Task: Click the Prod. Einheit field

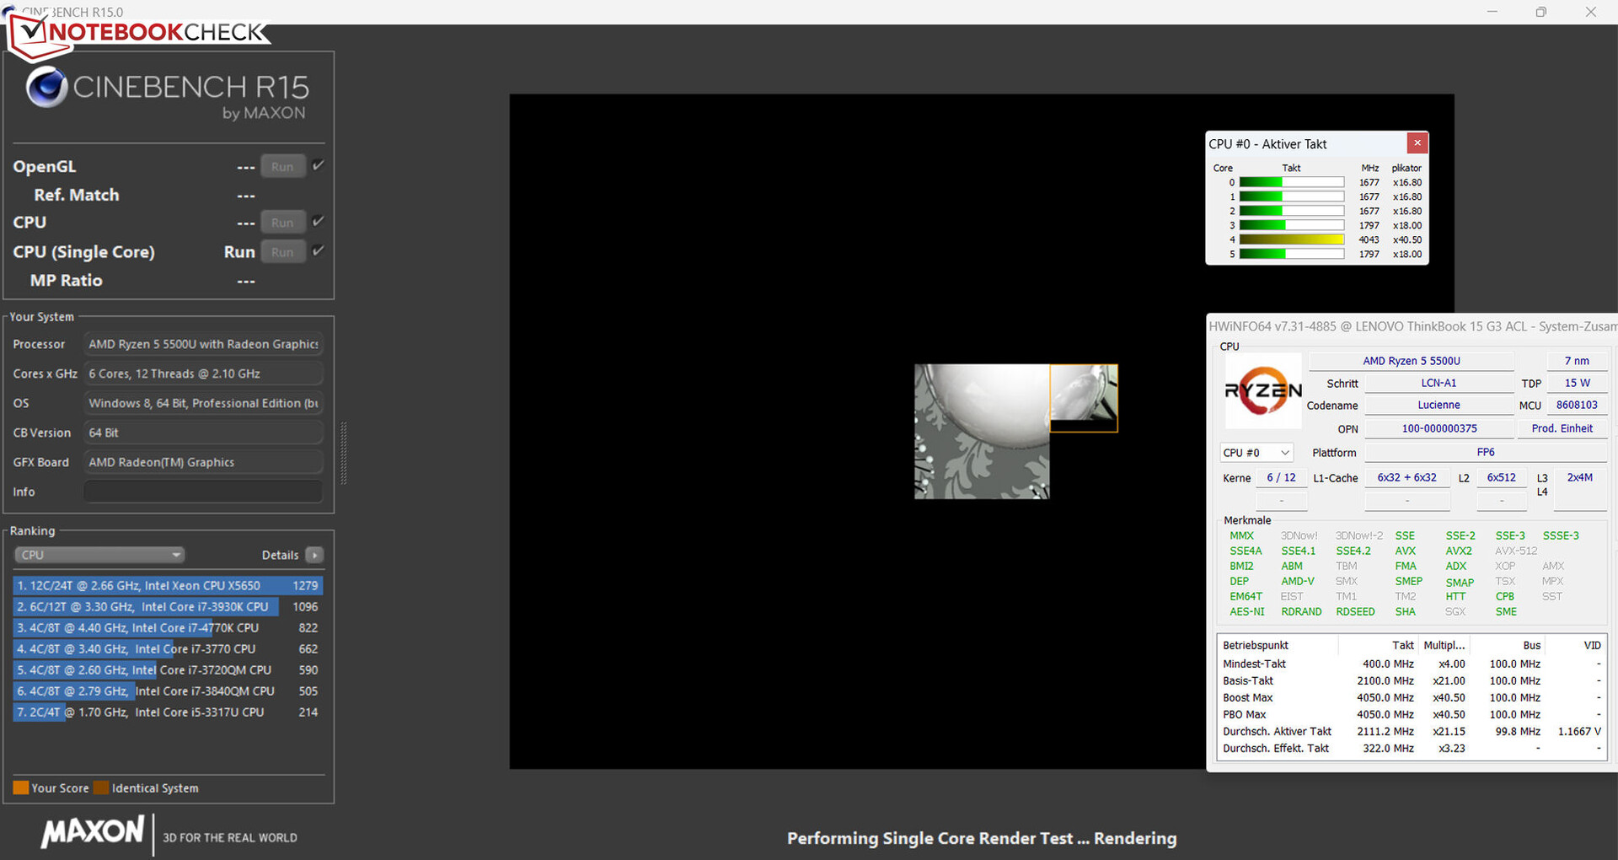Action: [1562, 428]
